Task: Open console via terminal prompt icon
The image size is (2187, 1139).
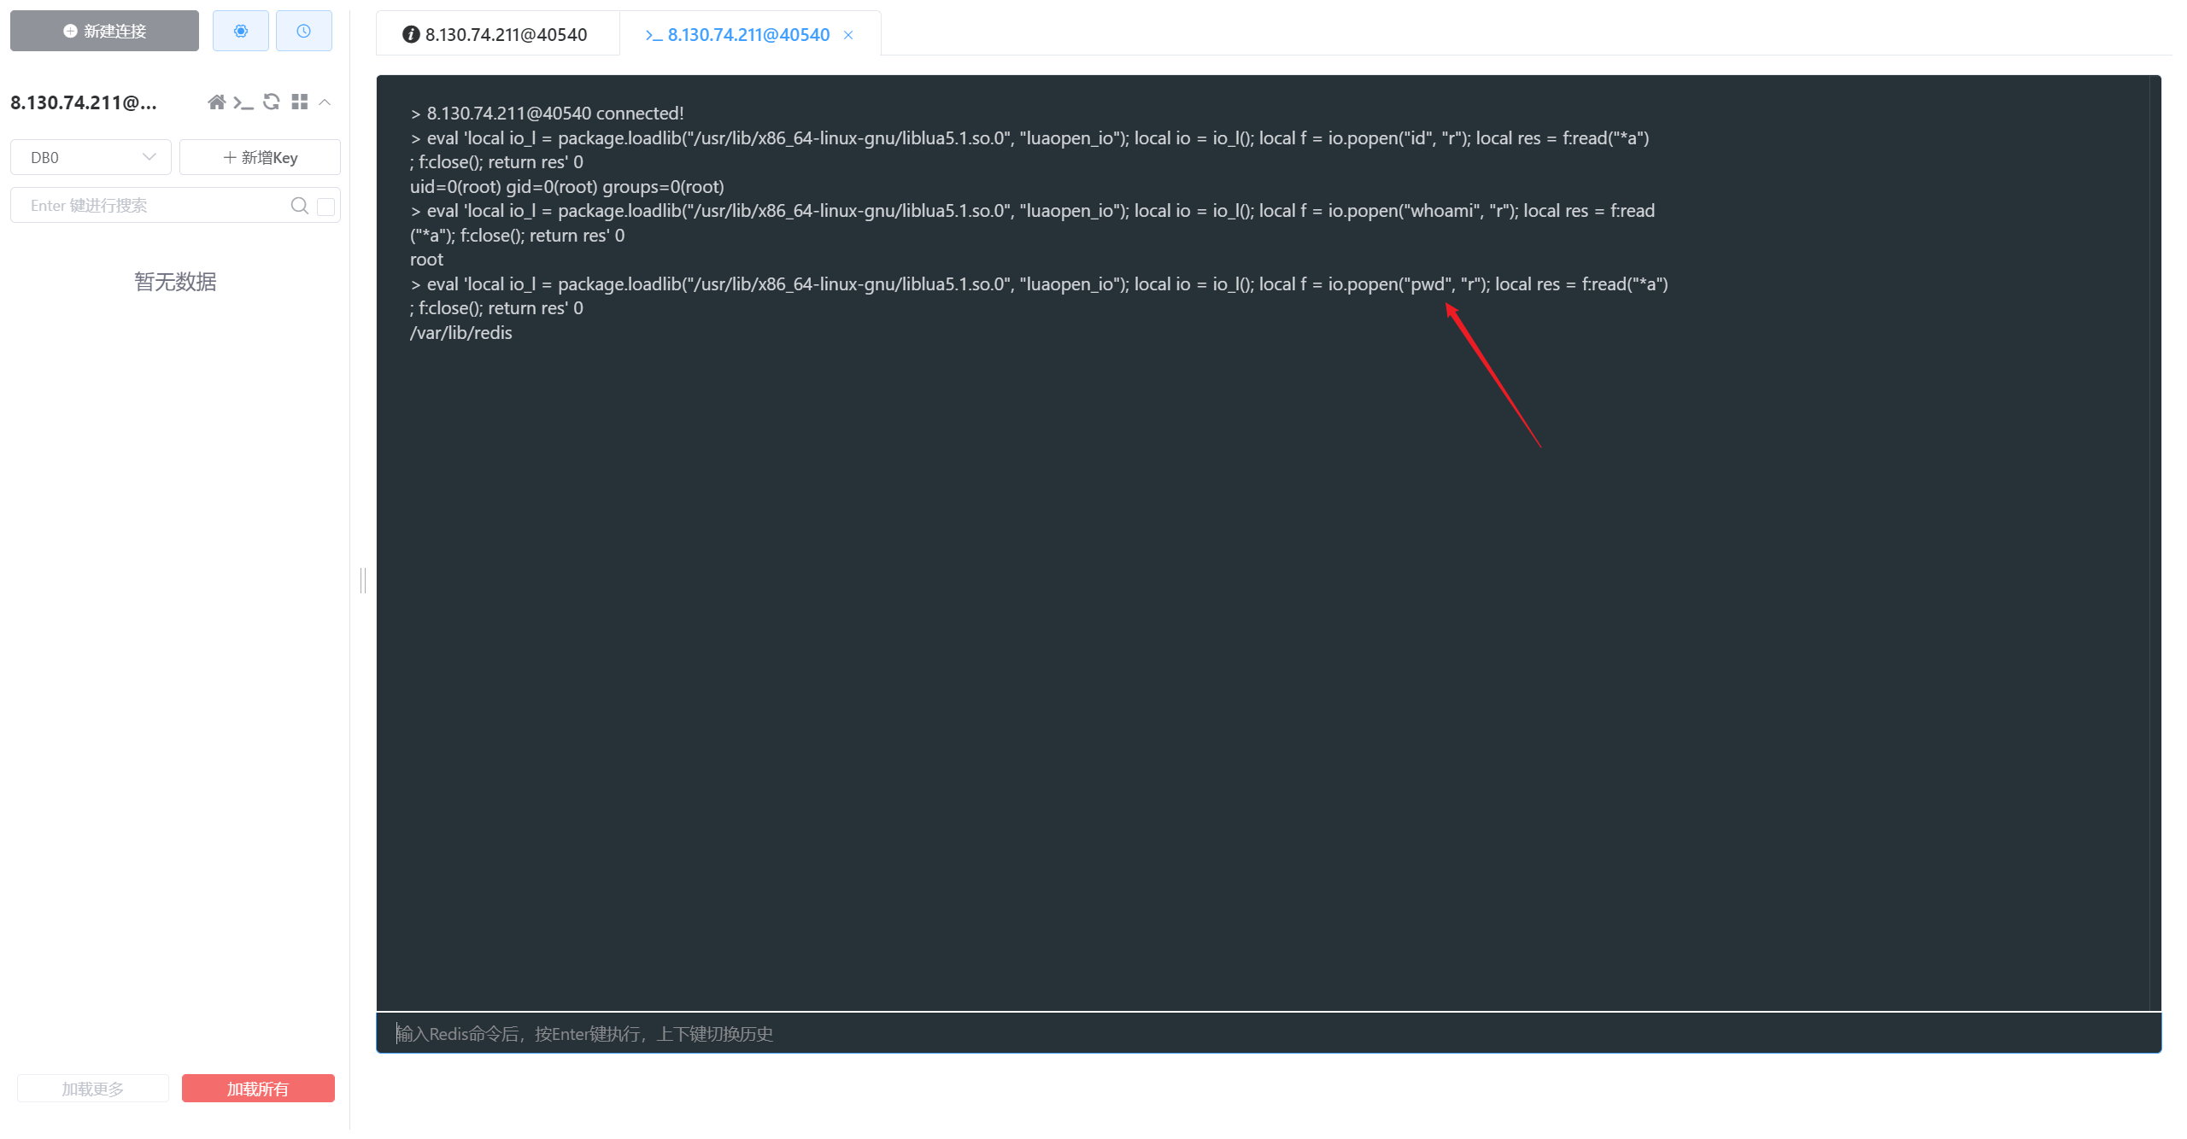Action: [243, 102]
